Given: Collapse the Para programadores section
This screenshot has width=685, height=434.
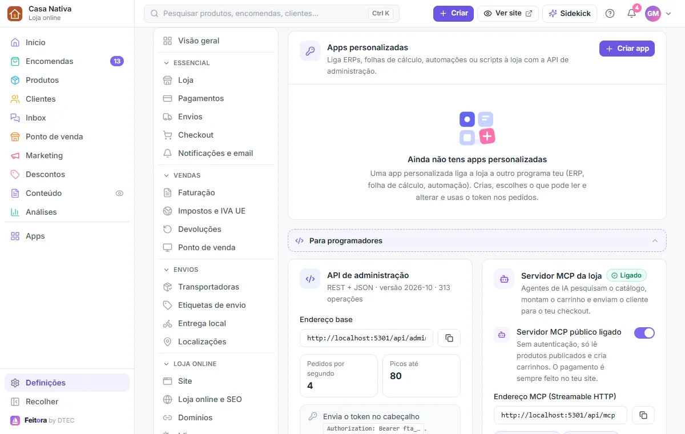Looking at the screenshot, I should [477, 240].
